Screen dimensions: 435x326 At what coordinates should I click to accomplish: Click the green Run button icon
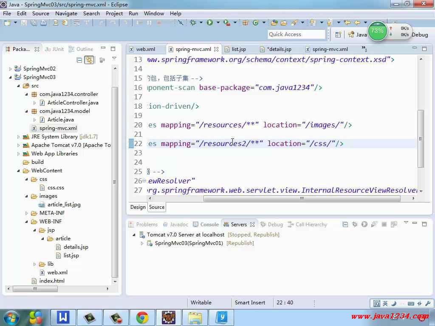[210, 23]
